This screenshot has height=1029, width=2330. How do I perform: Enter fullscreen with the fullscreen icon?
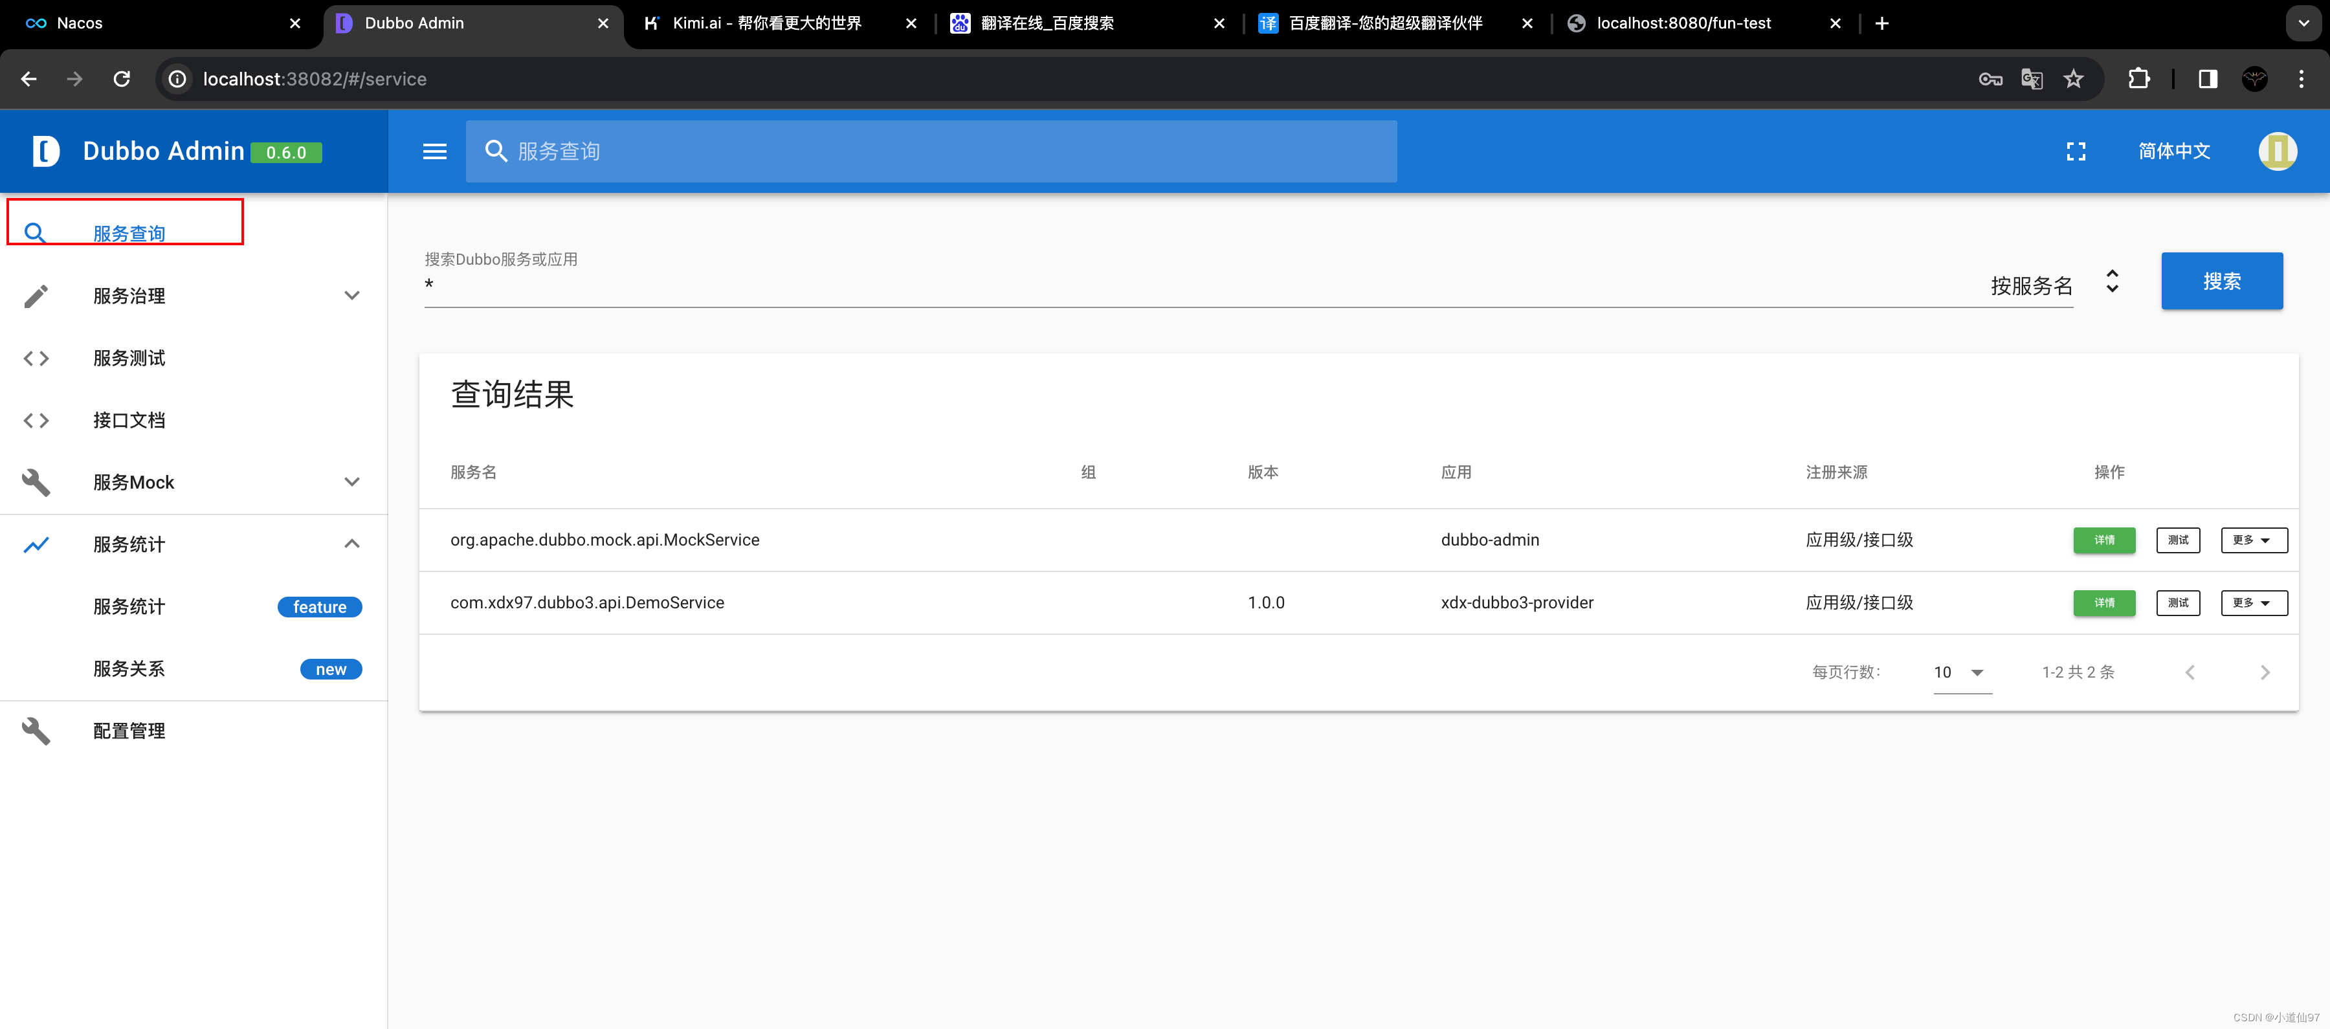tap(2076, 151)
